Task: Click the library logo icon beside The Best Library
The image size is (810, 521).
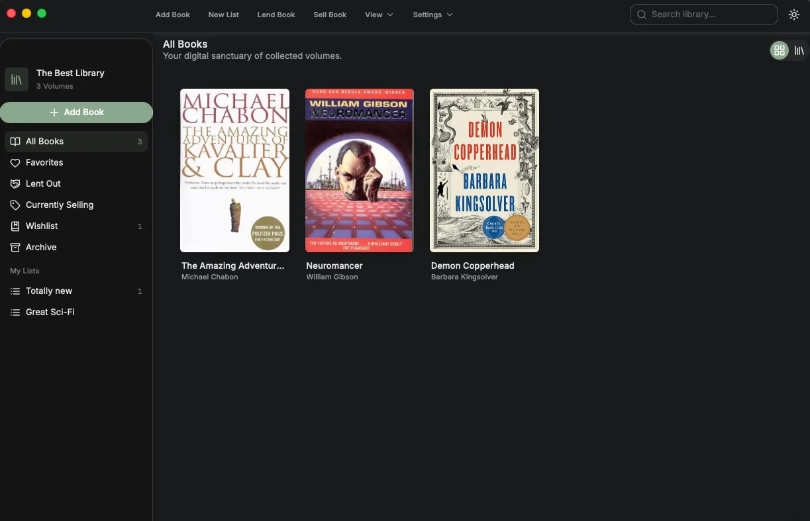Action: [x=17, y=79]
